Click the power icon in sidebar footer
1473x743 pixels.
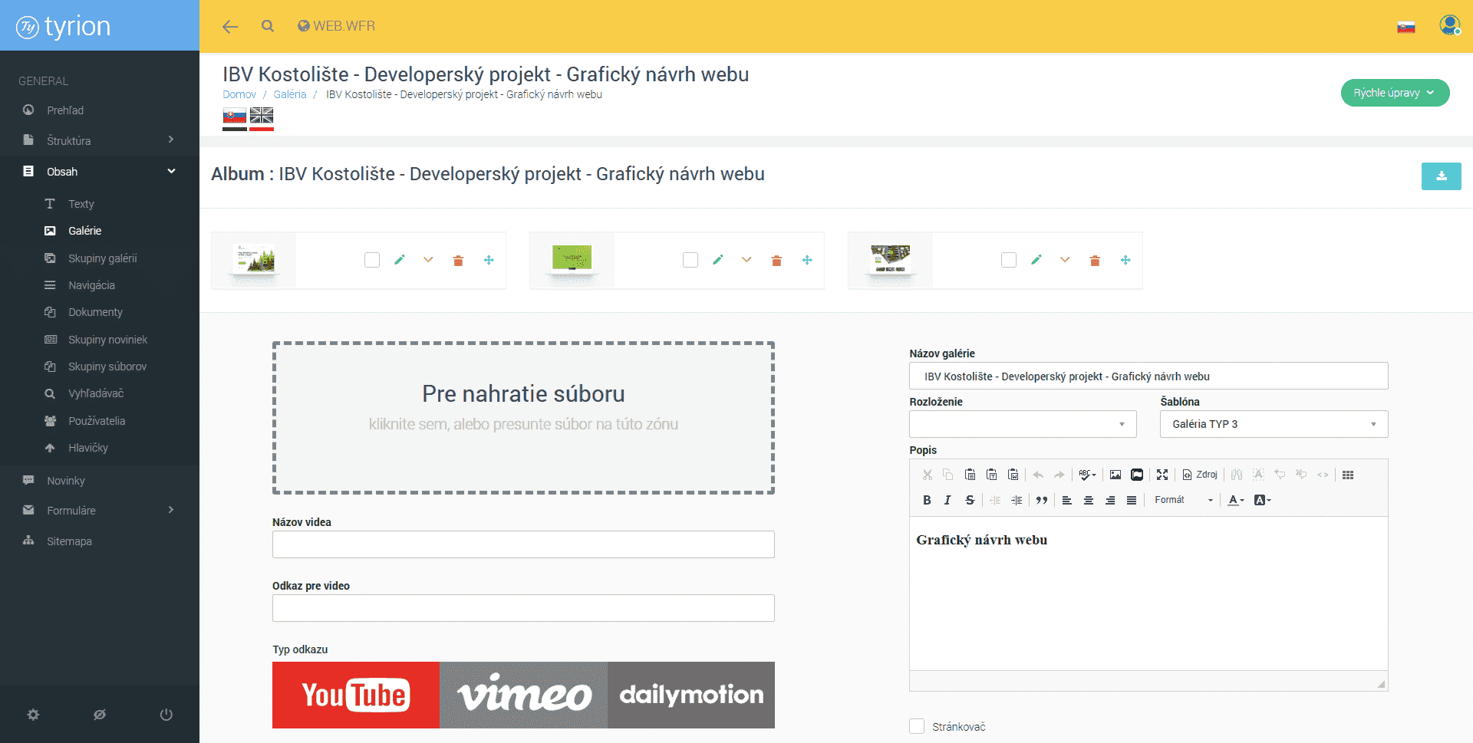(x=166, y=715)
